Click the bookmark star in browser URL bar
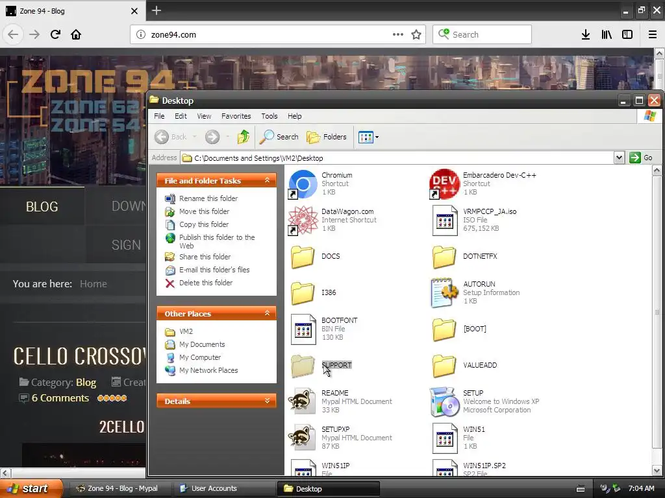The width and height of the screenshot is (665, 498). click(416, 35)
